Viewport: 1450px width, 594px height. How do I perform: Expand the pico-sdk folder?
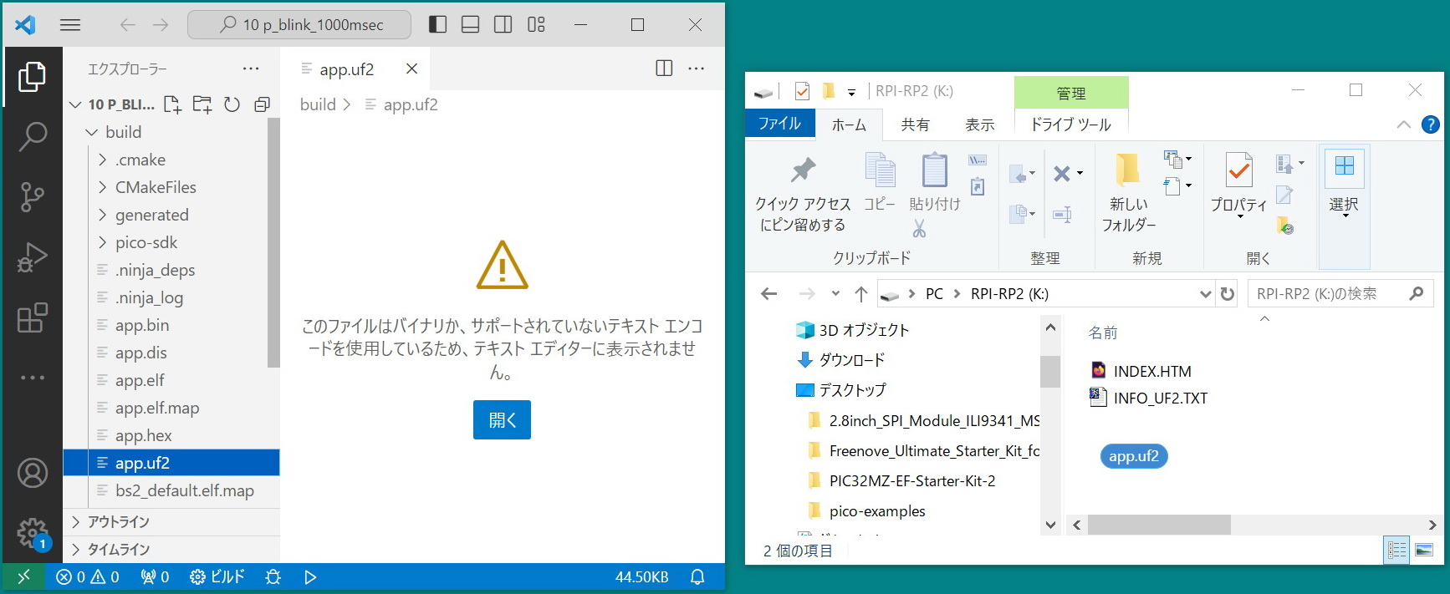click(x=146, y=242)
